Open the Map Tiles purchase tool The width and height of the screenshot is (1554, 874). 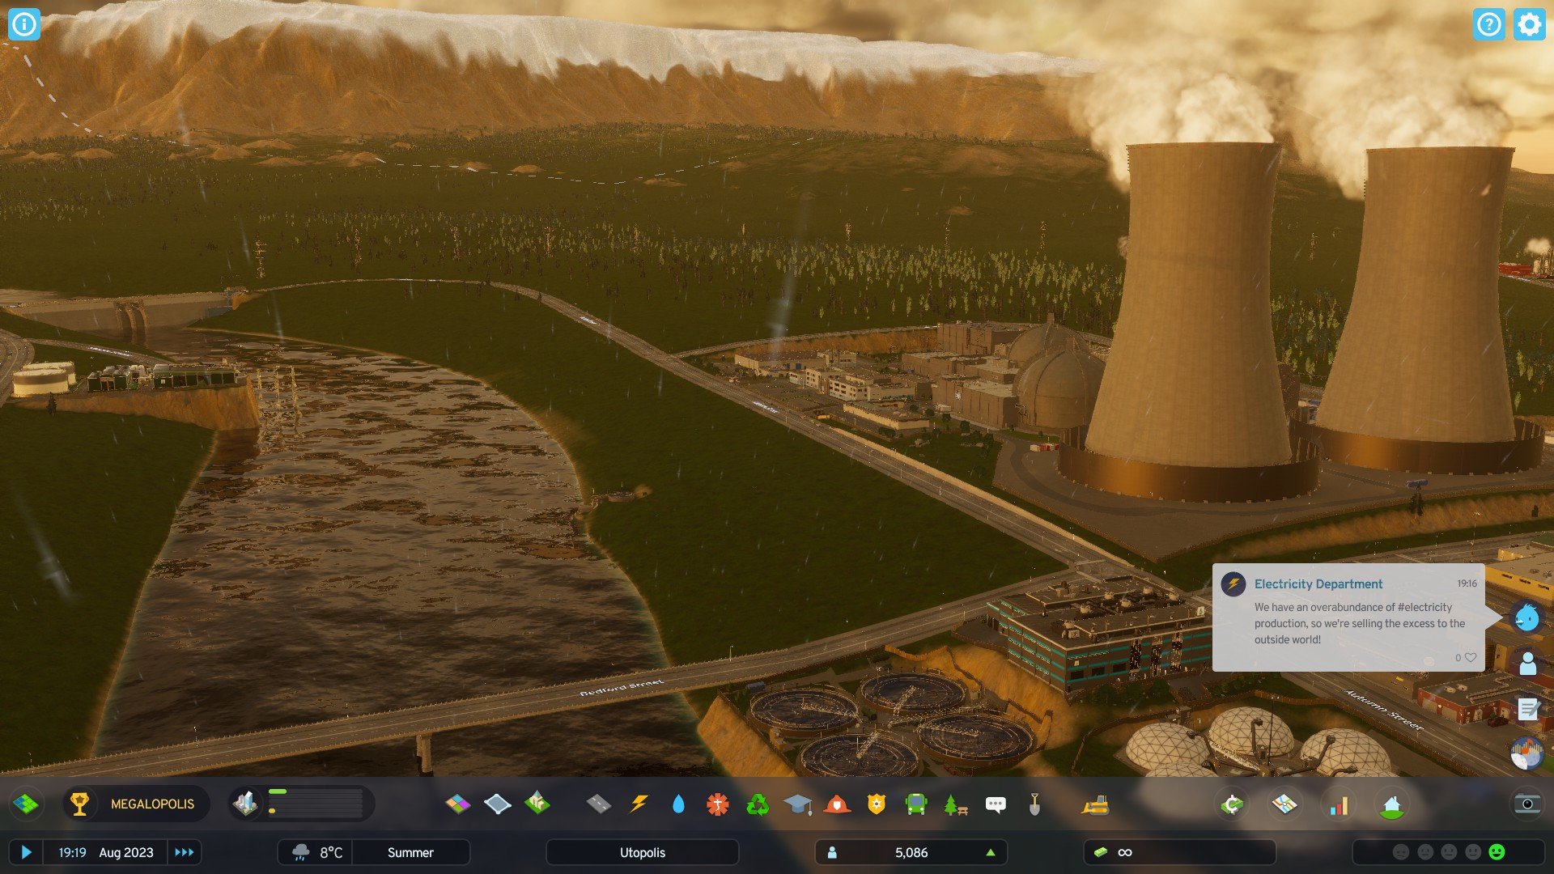25,804
